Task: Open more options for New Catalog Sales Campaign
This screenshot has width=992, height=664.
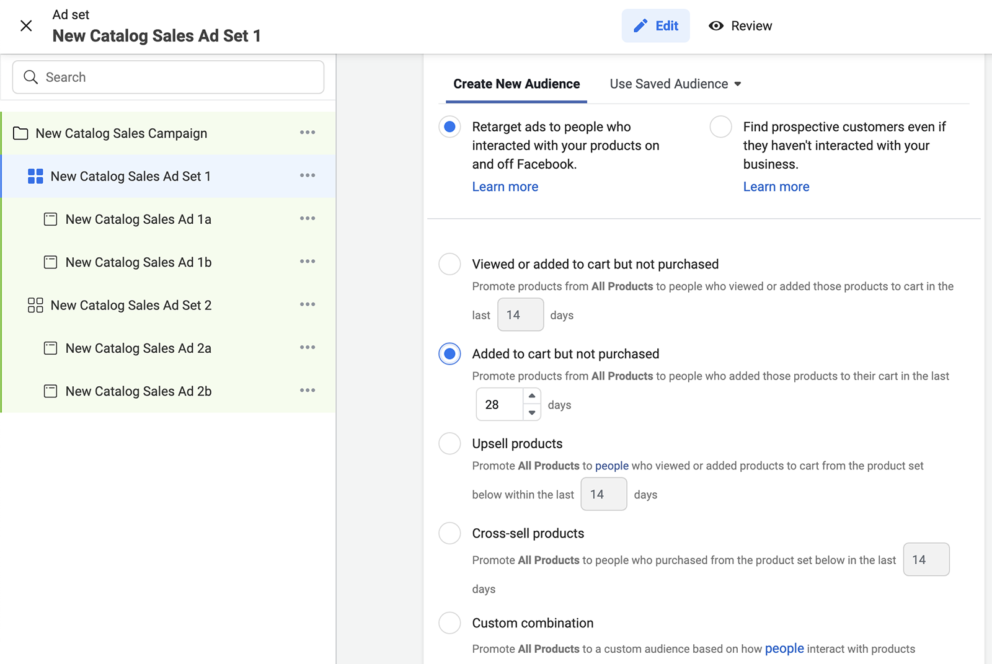Action: pyautogui.click(x=308, y=132)
